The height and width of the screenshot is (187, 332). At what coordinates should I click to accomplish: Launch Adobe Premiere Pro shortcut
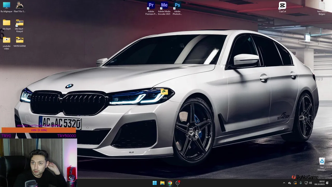pyautogui.click(x=151, y=8)
